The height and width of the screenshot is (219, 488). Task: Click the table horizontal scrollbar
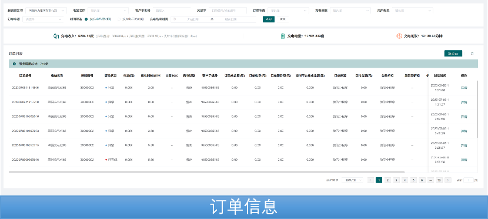[x=206, y=172]
